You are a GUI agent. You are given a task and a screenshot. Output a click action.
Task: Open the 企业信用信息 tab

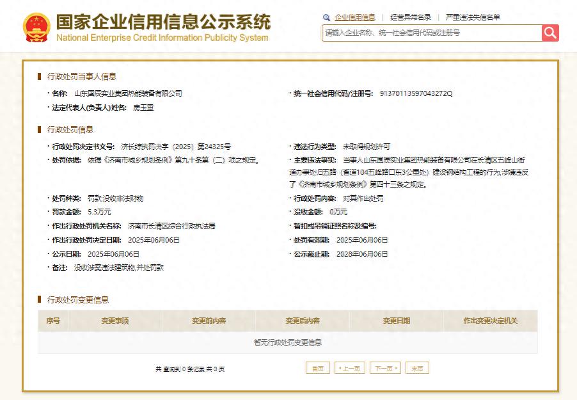coord(355,17)
